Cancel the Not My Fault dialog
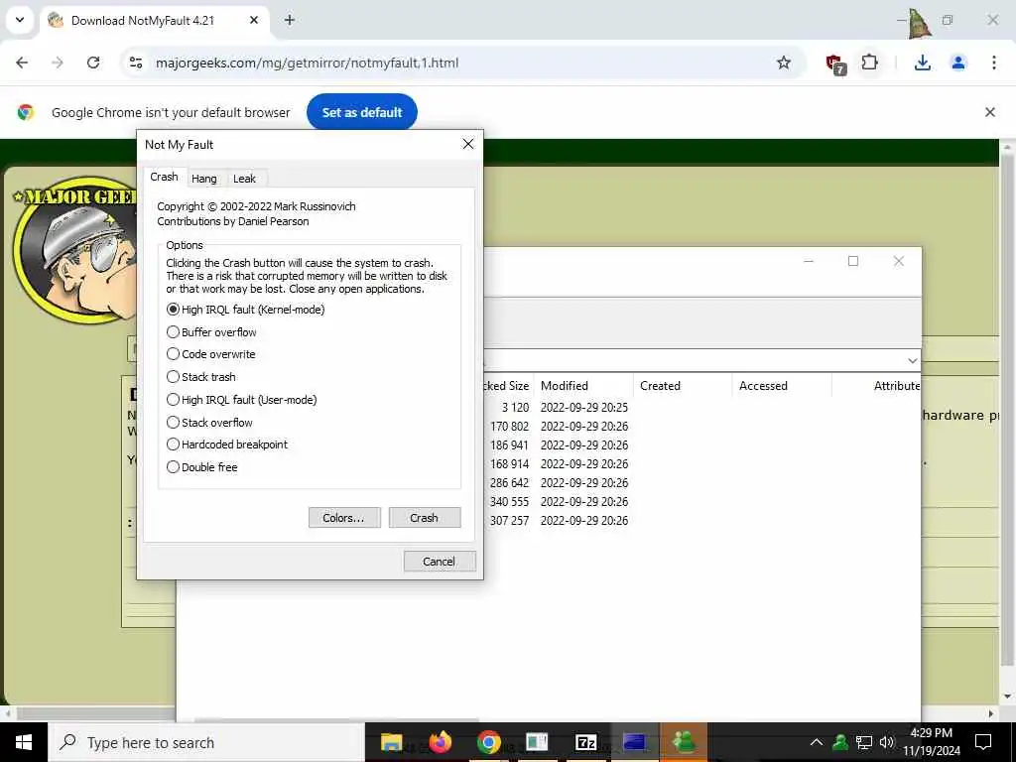Screen dimensions: 1016x762 point(440,562)
